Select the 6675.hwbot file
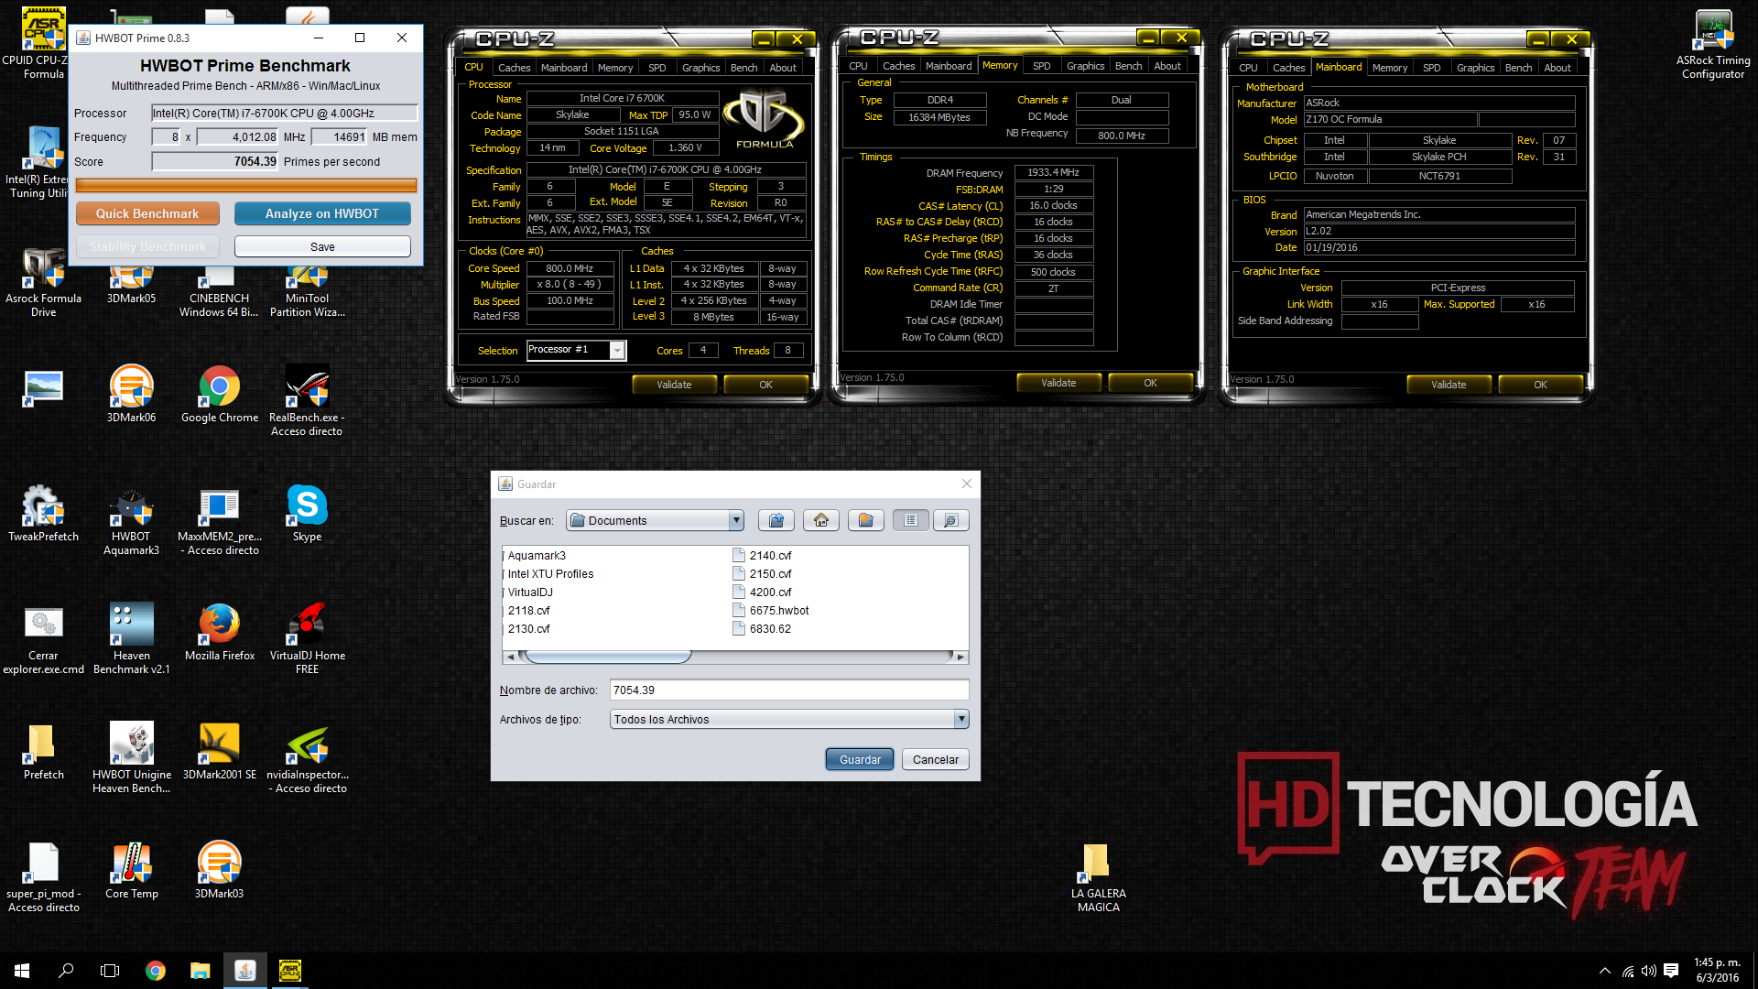 771,611
